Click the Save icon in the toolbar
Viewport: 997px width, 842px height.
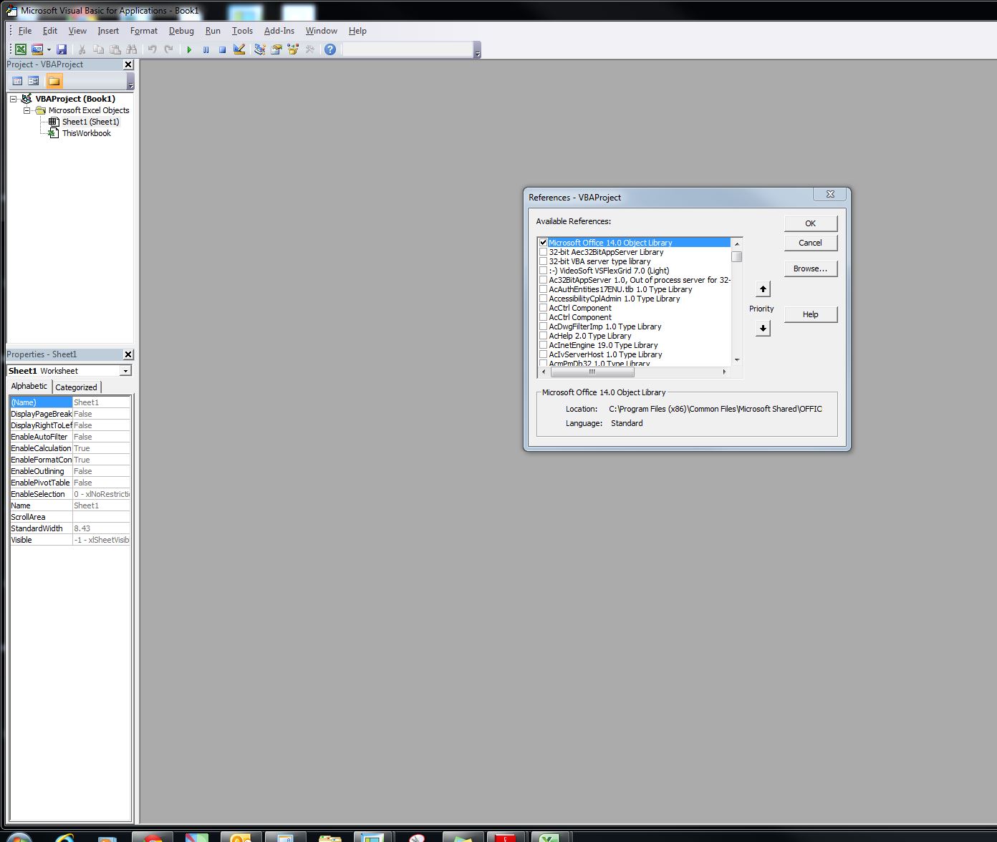click(62, 49)
